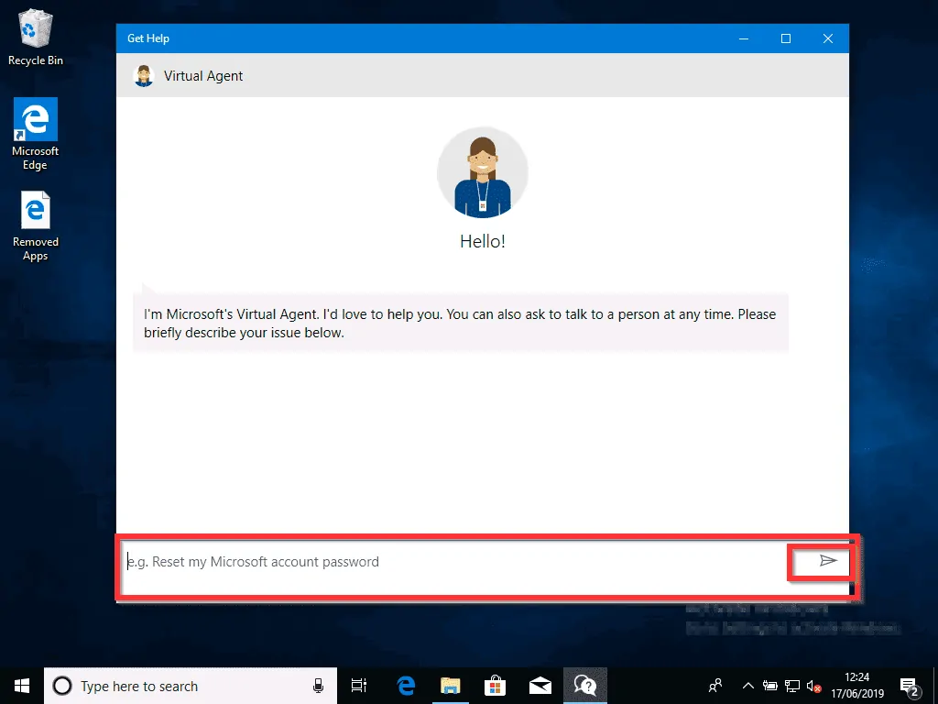The image size is (938, 704).
Task: Click the Virtual Agent avatar icon
Action: pos(143,75)
